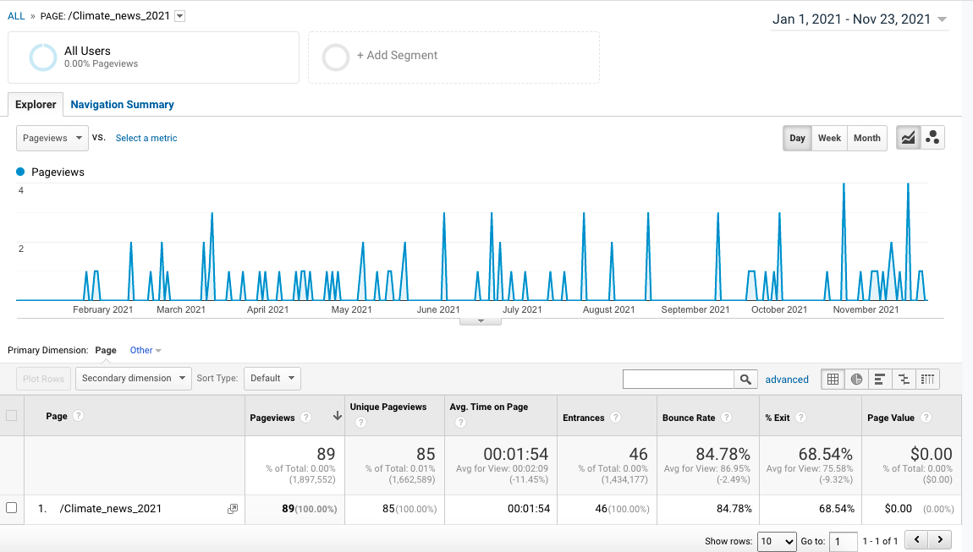Click the advanced filter link
Screen dimensions: 973x552
click(787, 380)
